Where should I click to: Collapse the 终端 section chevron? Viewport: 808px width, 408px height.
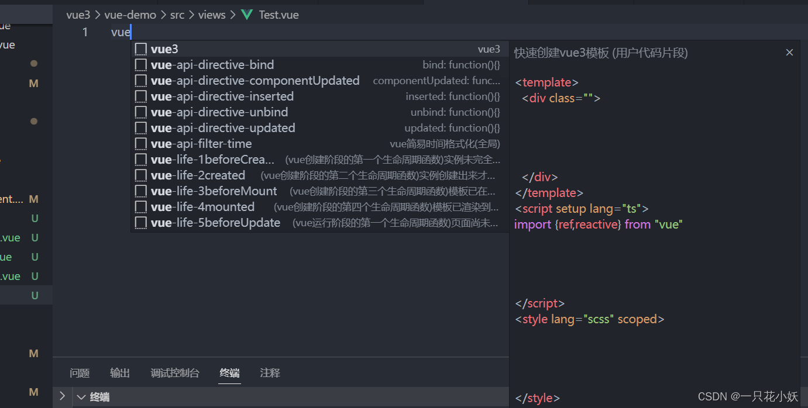(81, 397)
